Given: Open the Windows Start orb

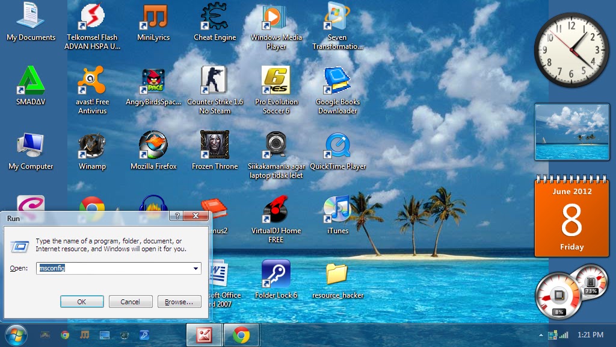Looking at the screenshot, I should tap(16, 335).
